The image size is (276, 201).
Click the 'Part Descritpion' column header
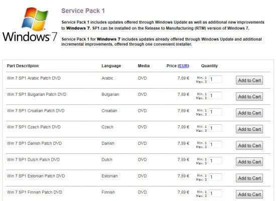(23, 66)
